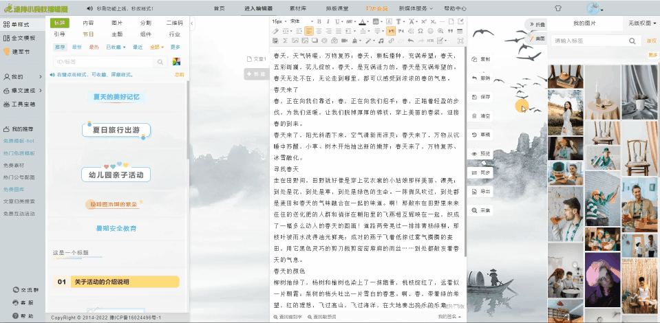The width and height of the screenshot is (660, 323).
Task: Open the 素材库 menu item
Action: (297, 8)
